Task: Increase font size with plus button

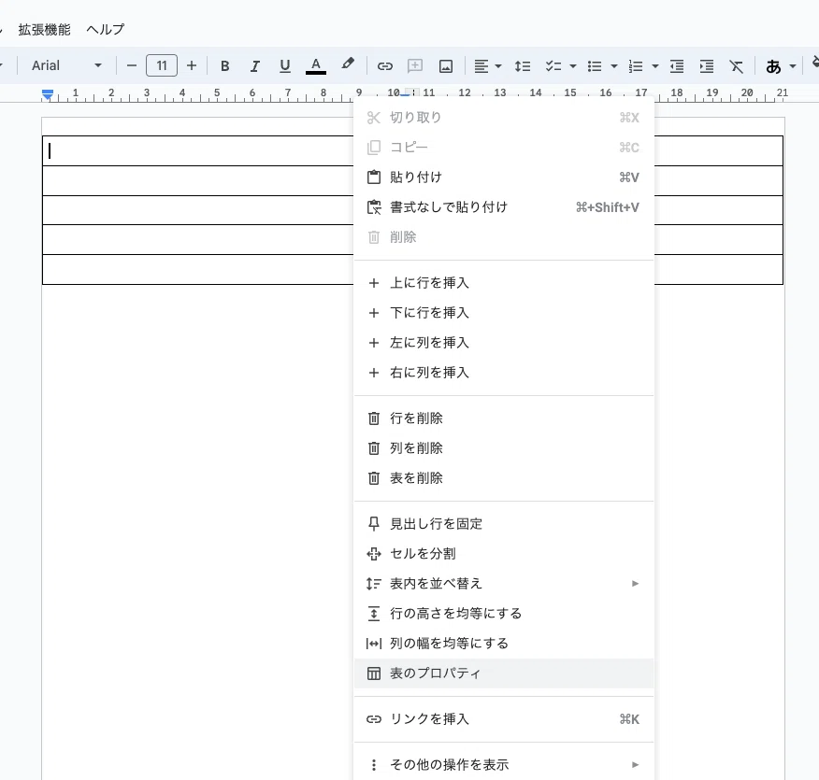Action: click(192, 65)
